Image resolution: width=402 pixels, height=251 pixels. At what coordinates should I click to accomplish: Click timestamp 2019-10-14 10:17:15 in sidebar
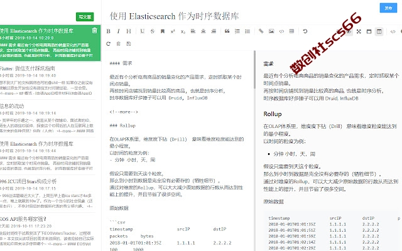pyautogui.click(x=35, y=188)
